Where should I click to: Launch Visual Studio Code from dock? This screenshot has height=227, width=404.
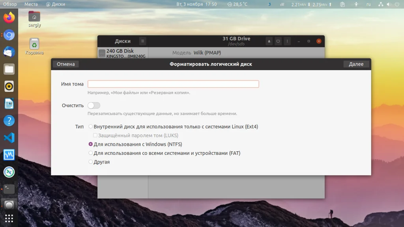(9, 138)
